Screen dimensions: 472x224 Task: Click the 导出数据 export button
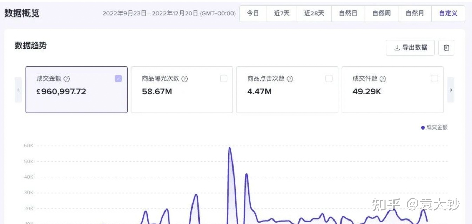(410, 48)
